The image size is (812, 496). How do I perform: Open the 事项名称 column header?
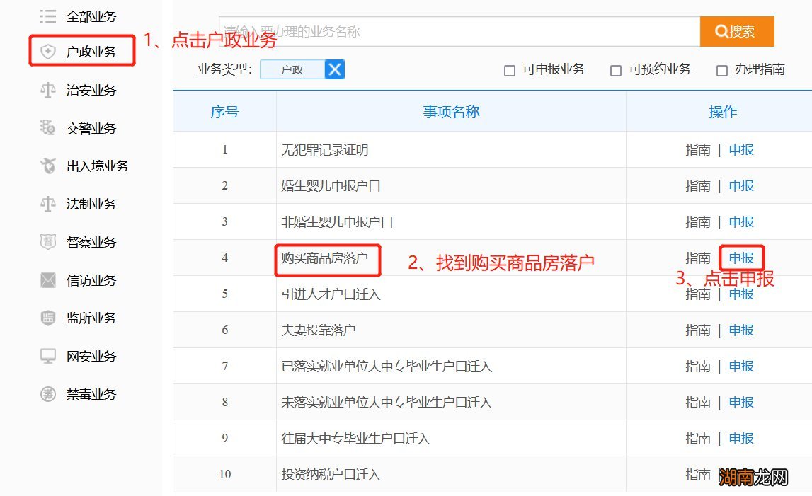coord(450,112)
